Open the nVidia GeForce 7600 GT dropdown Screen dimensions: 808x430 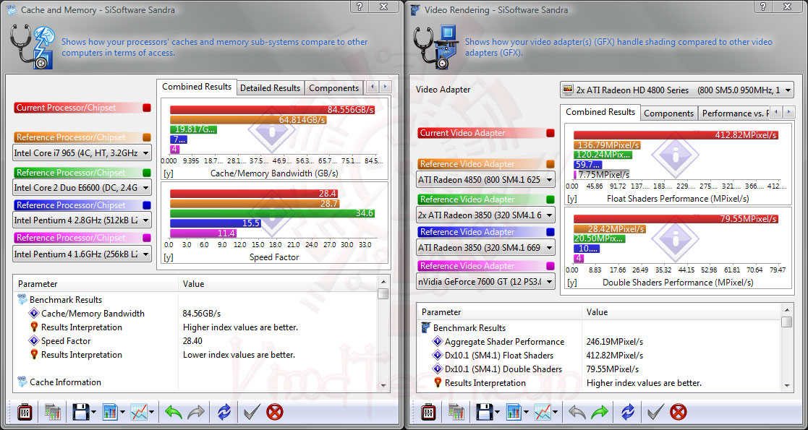(486, 281)
